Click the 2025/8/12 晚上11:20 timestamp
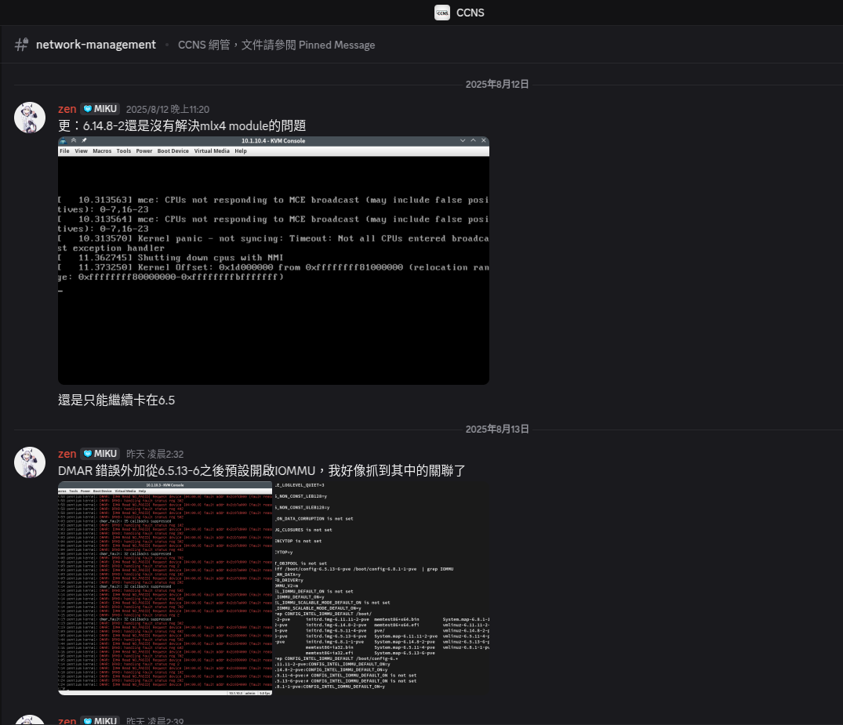 (x=168, y=110)
